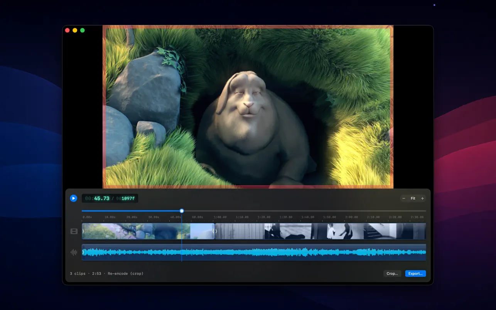Click the 1:00.00 ruler mark

pyautogui.click(x=220, y=217)
